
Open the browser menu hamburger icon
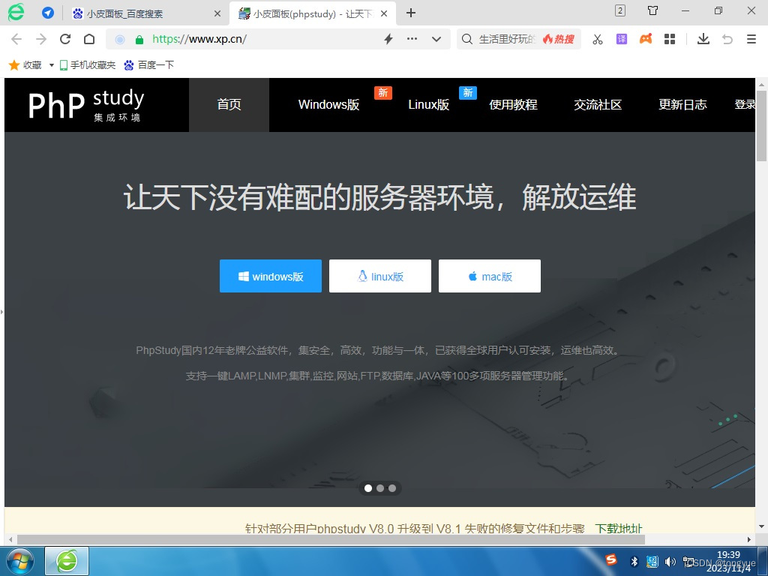(x=750, y=39)
